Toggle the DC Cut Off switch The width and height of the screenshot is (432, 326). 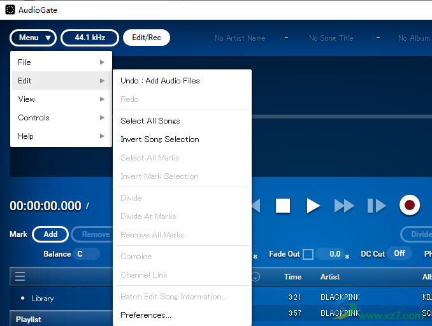(x=400, y=253)
